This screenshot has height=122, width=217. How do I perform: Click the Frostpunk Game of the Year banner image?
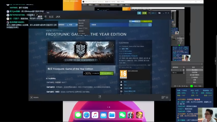[x=81, y=52]
